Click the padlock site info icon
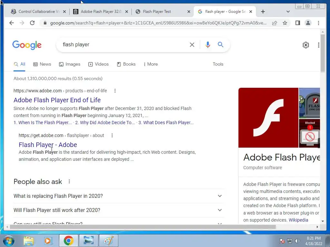The height and width of the screenshot is (247, 330). coord(45,23)
